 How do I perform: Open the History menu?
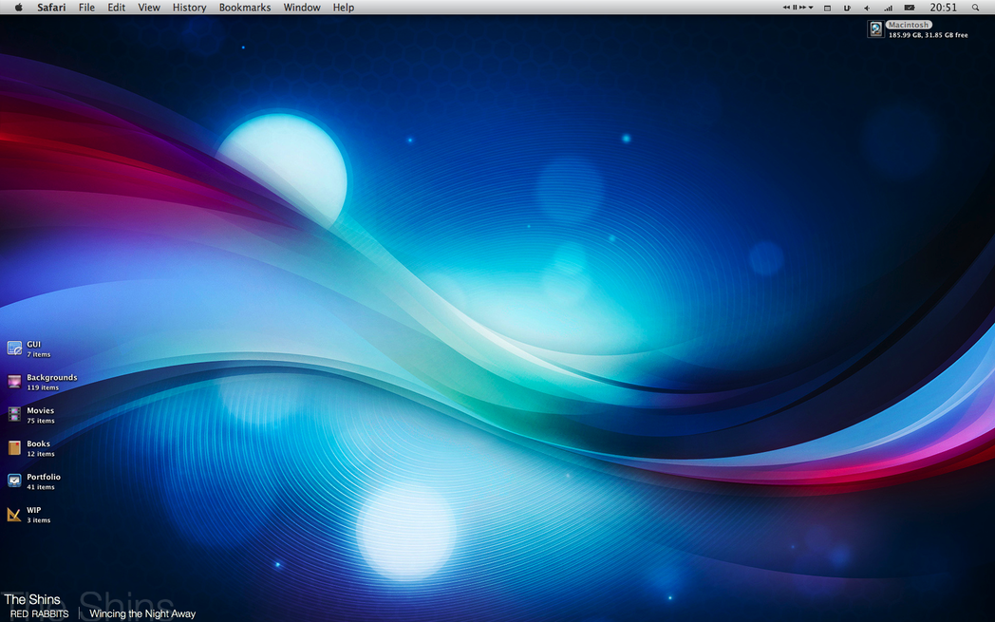(x=189, y=8)
